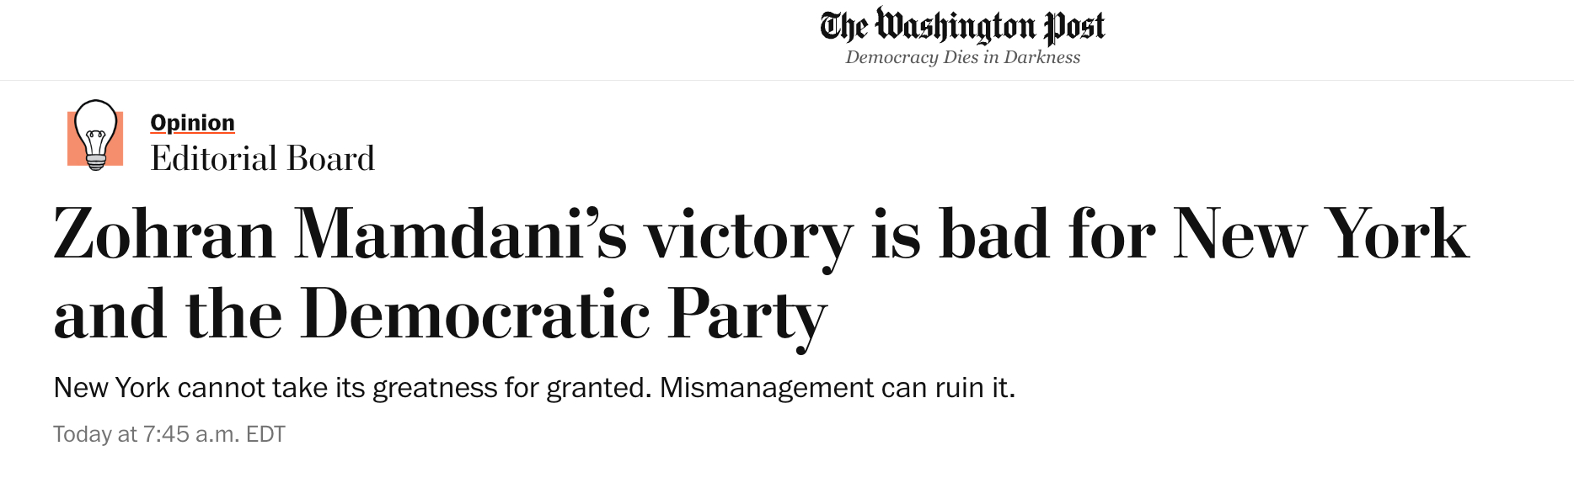Click the word "Washington" in the masthead
The width and height of the screenshot is (1574, 483).
956,27
